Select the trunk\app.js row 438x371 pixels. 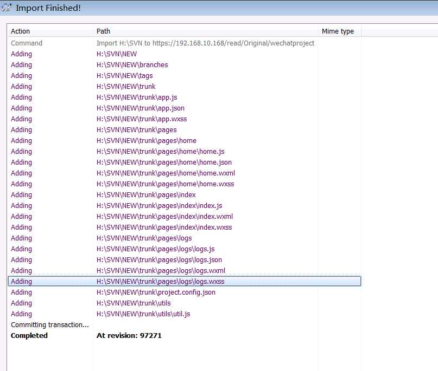[185, 97]
